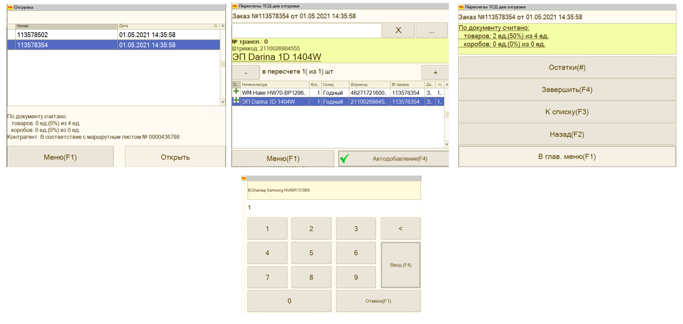The height and width of the screenshot is (324, 683).
Task: Click the Номенклатура column header
Action: tap(275, 84)
